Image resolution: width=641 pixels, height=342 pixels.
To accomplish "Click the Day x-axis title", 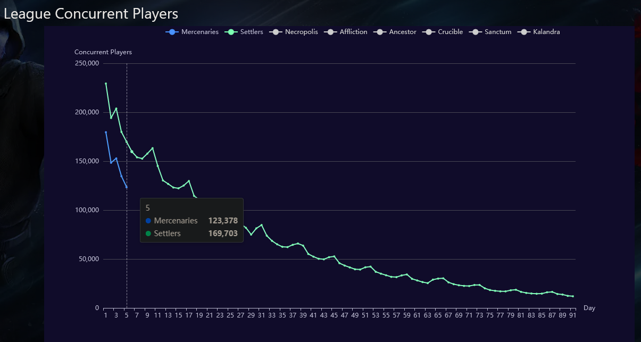I will coord(589,308).
